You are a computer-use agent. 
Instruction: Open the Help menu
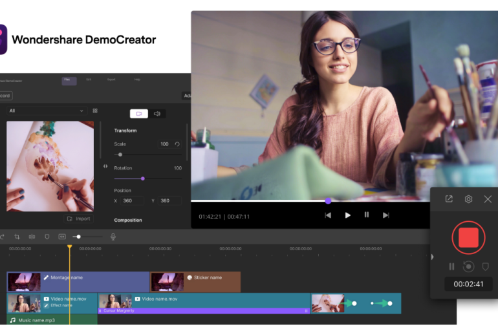137,80
